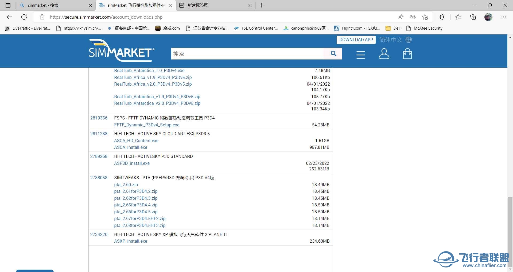Open the Dell bookmarks folder
The width and height of the screenshot is (513, 272).
pos(393,28)
